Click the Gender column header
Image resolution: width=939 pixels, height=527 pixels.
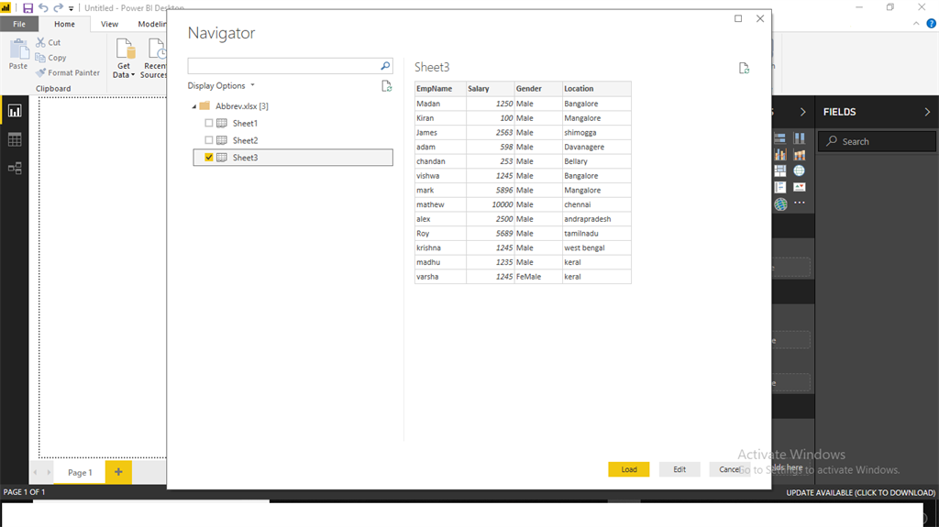pos(537,89)
